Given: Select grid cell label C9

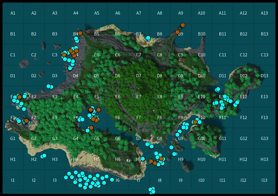Looking at the screenshot, I should (180, 55).
